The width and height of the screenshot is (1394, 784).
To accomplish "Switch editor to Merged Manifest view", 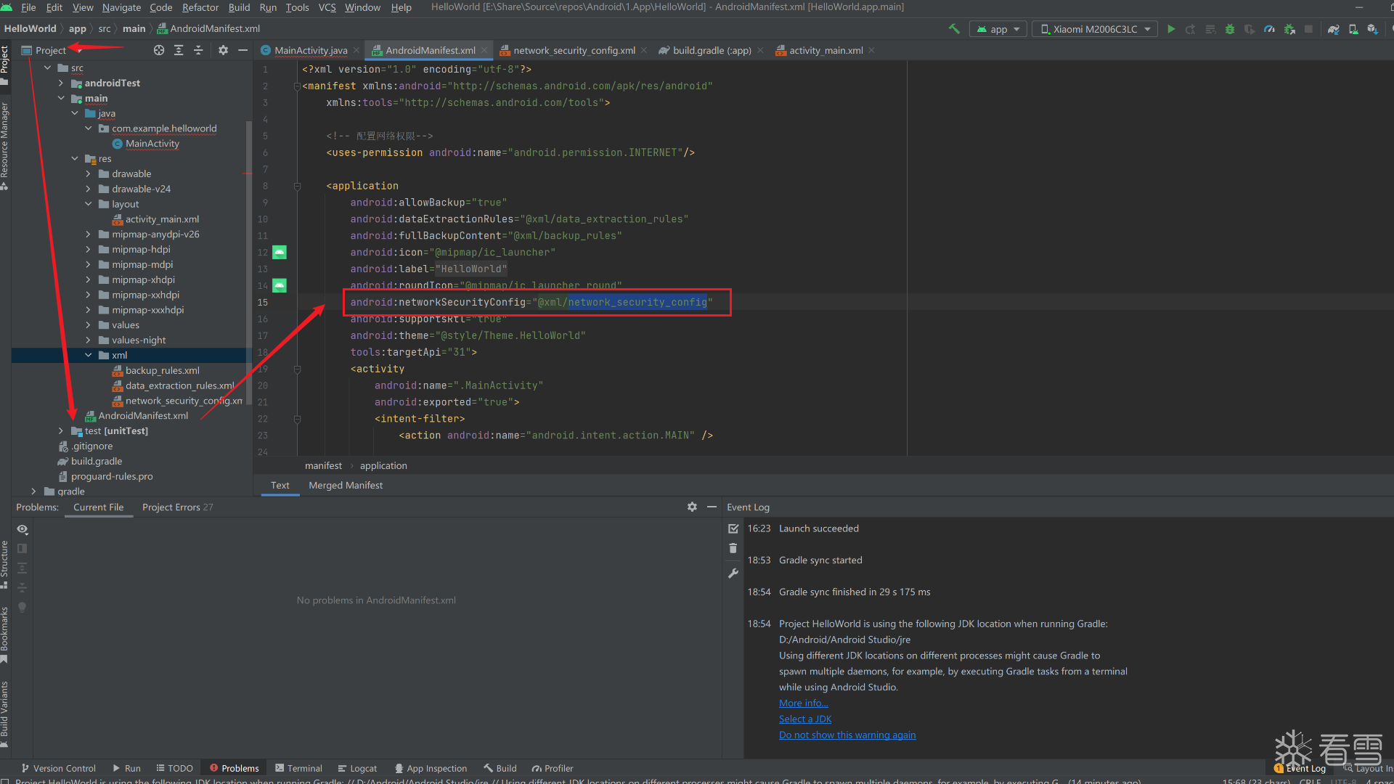I will [346, 485].
